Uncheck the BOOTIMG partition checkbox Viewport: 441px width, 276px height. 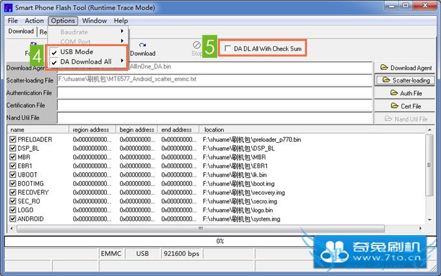pos(12,183)
